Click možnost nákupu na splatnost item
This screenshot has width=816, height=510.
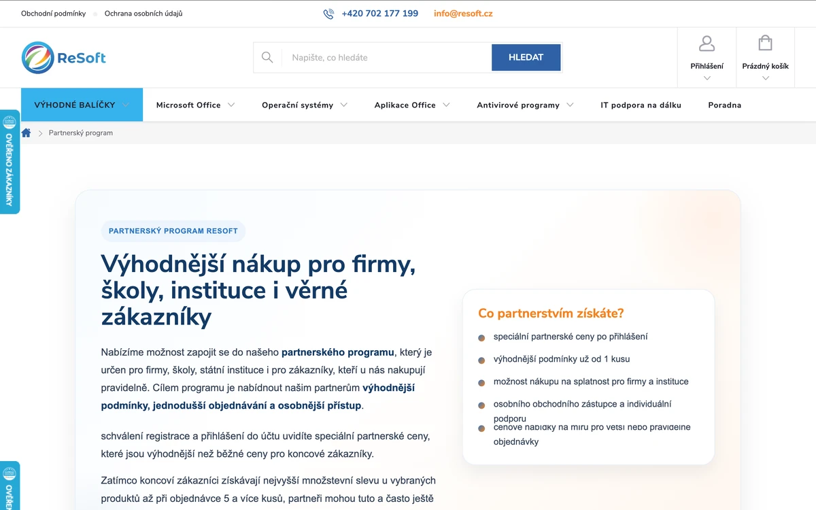pyautogui.click(x=591, y=381)
